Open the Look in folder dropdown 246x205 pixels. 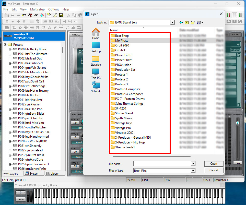tap(172, 22)
